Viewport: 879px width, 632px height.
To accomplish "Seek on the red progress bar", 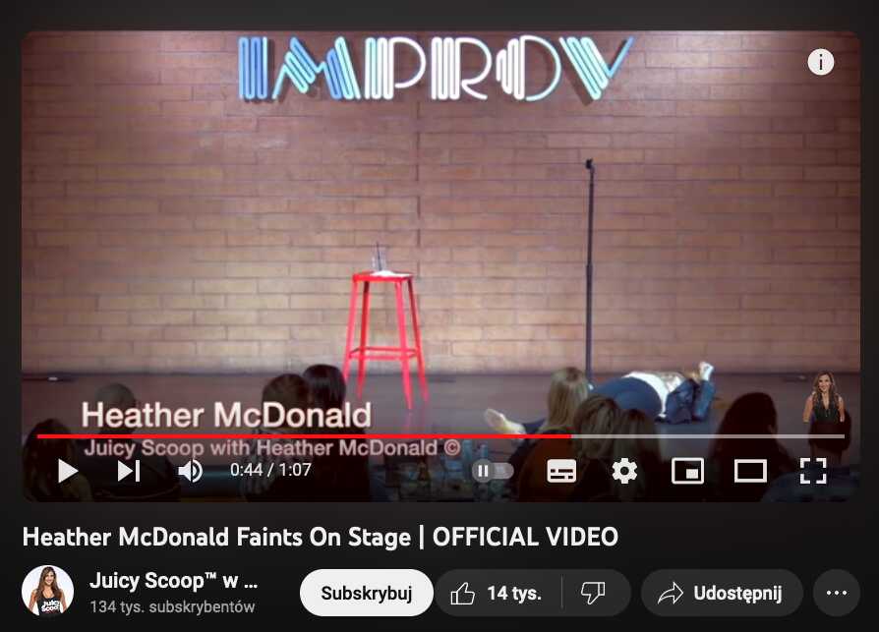I will (440, 435).
